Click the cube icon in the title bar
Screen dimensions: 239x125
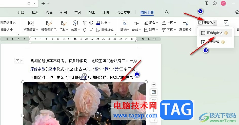pos(215,3)
